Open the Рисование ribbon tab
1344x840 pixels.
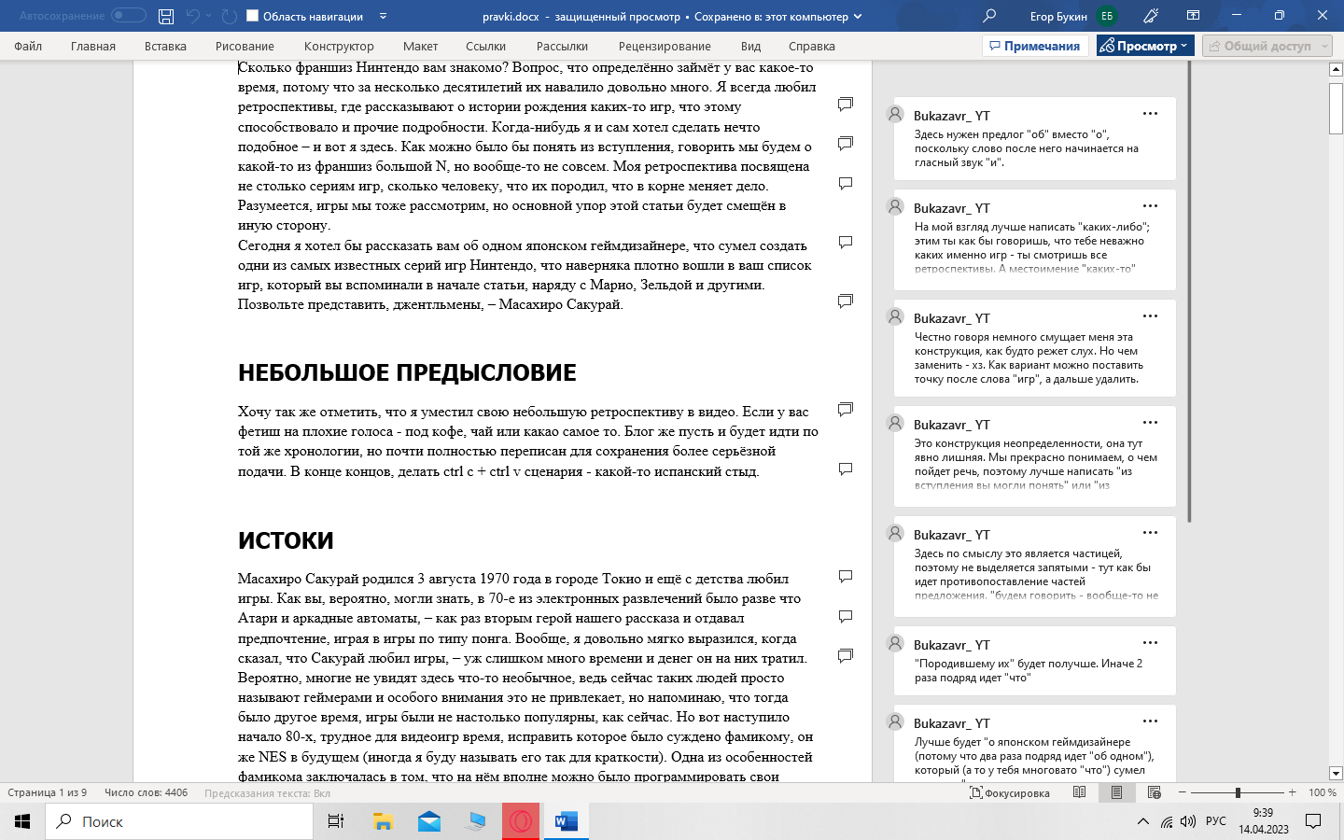245,46
